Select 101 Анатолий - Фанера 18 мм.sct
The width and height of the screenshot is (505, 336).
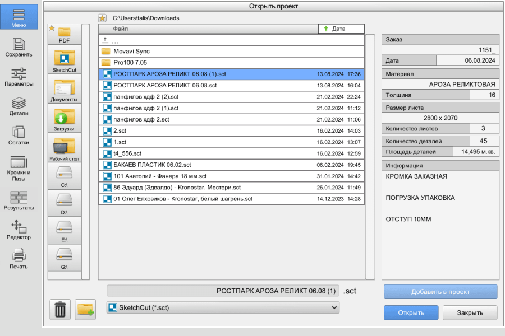pos(232,176)
